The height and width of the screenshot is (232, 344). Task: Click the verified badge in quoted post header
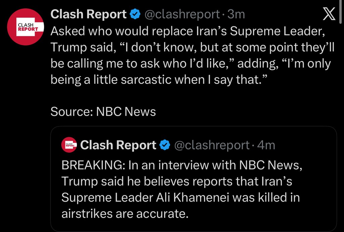click(165, 145)
